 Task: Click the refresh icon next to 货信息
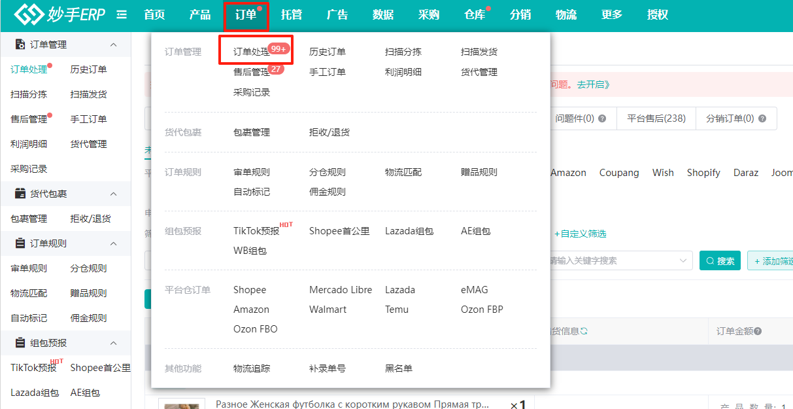coord(584,331)
